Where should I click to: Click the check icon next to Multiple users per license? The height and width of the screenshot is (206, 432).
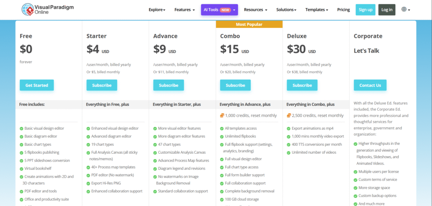tap(355, 171)
